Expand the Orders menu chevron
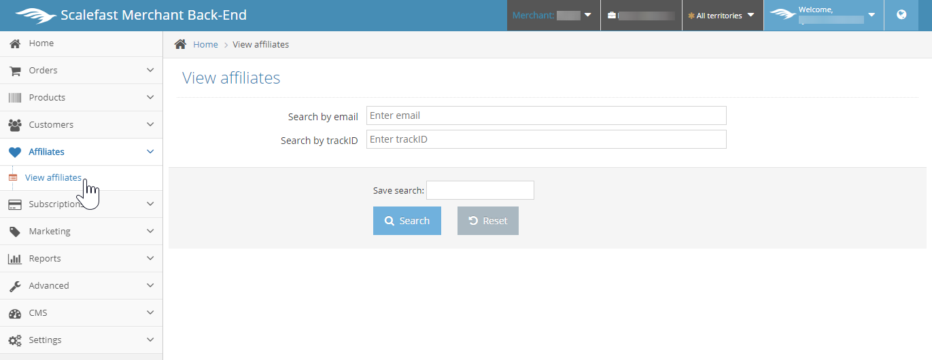The image size is (932, 360). pyautogui.click(x=150, y=70)
